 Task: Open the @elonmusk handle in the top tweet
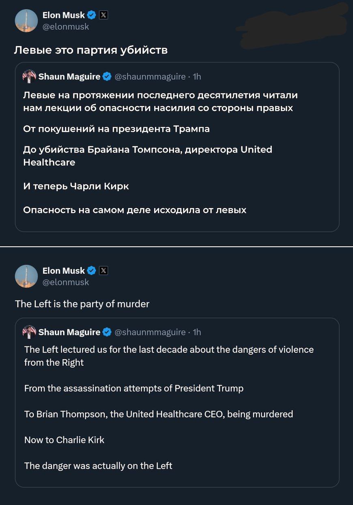pos(66,27)
